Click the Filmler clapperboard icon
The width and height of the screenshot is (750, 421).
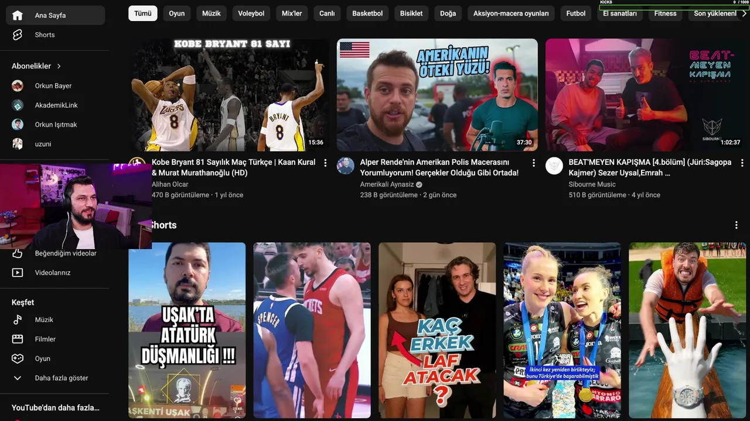click(18, 339)
